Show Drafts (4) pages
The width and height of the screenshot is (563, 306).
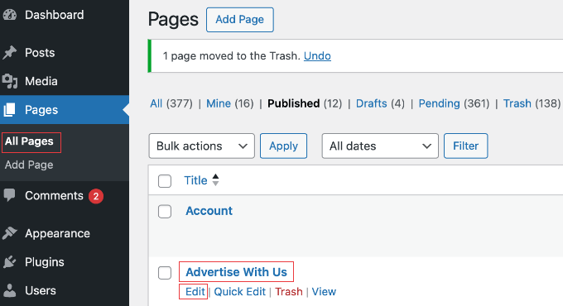coord(380,103)
